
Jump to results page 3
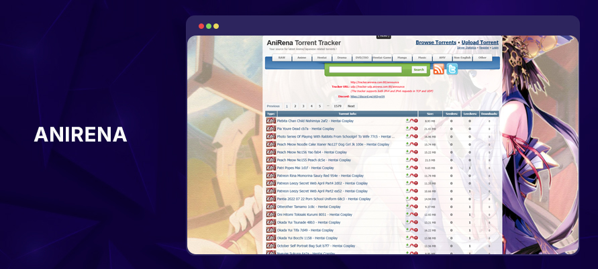(303, 106)
